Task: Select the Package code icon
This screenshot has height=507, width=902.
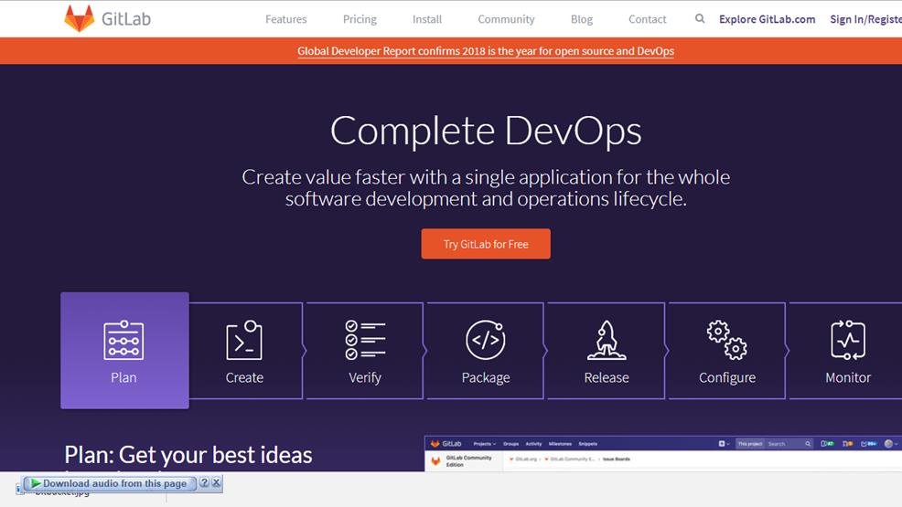Action: coord(486,340)
